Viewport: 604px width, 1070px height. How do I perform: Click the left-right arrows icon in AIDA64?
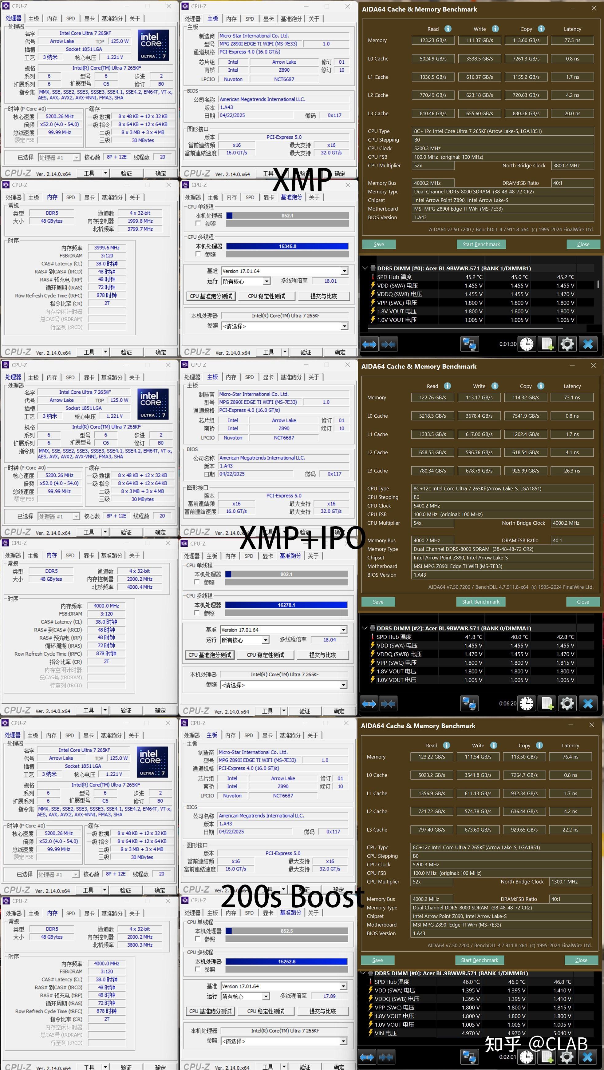point(369,344)
